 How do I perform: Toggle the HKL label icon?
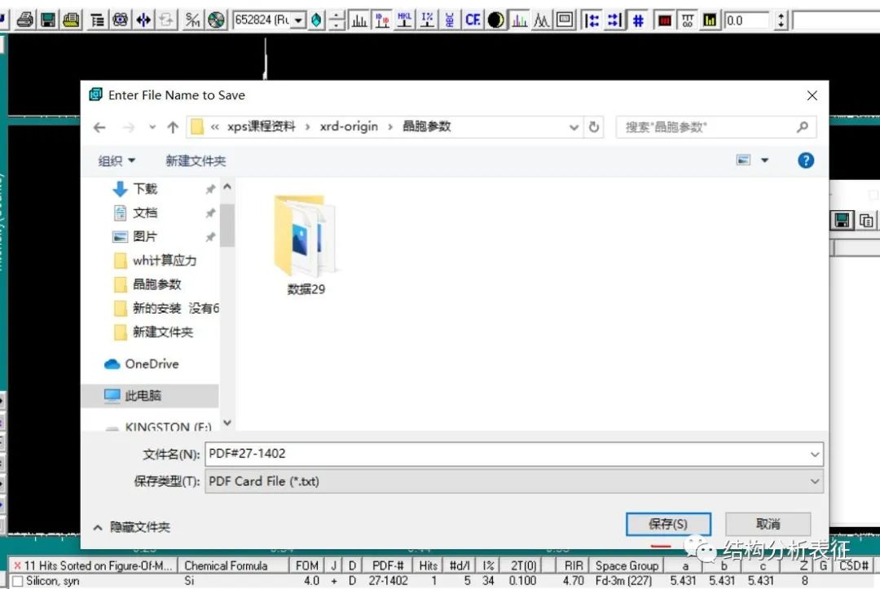(x=404, y=20)
